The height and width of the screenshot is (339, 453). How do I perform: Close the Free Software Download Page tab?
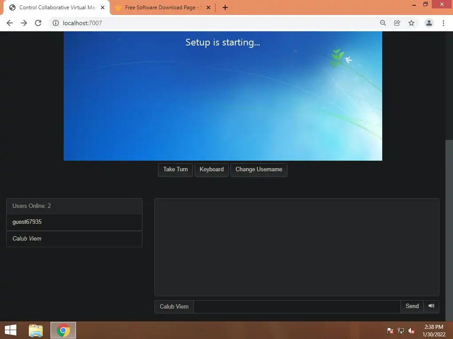tap(208, 8)
